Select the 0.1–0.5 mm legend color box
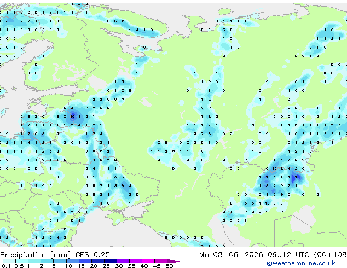 pyautogui.click(x=9, y=261)
